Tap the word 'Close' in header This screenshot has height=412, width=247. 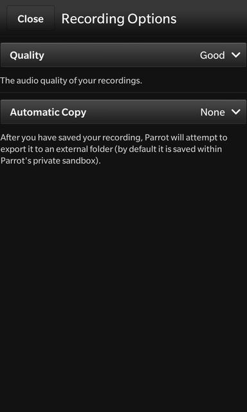pos(31,19)
